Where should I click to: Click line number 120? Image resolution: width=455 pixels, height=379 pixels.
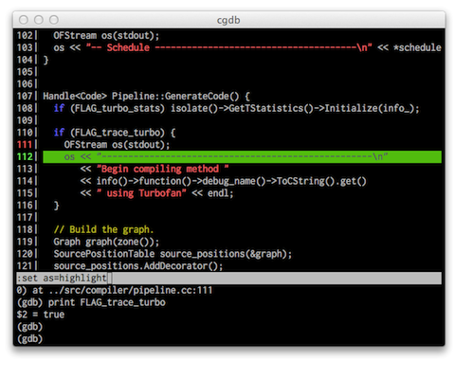pos(25,254)
